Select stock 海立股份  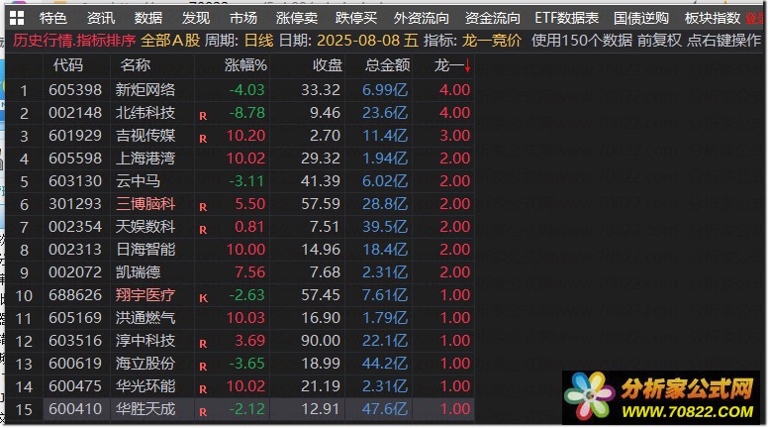click(145, 364)
